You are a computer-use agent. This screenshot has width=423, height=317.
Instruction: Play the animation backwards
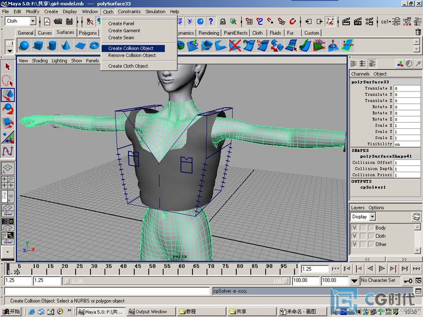click(x=371, y=269)
